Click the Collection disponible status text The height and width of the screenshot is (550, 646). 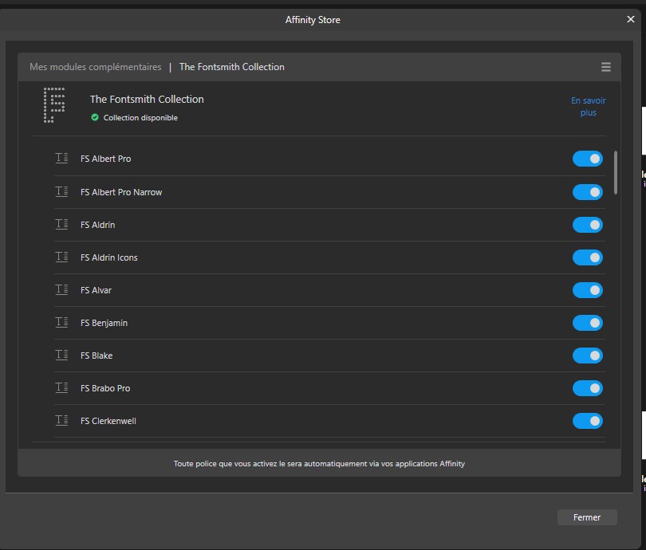140,118
